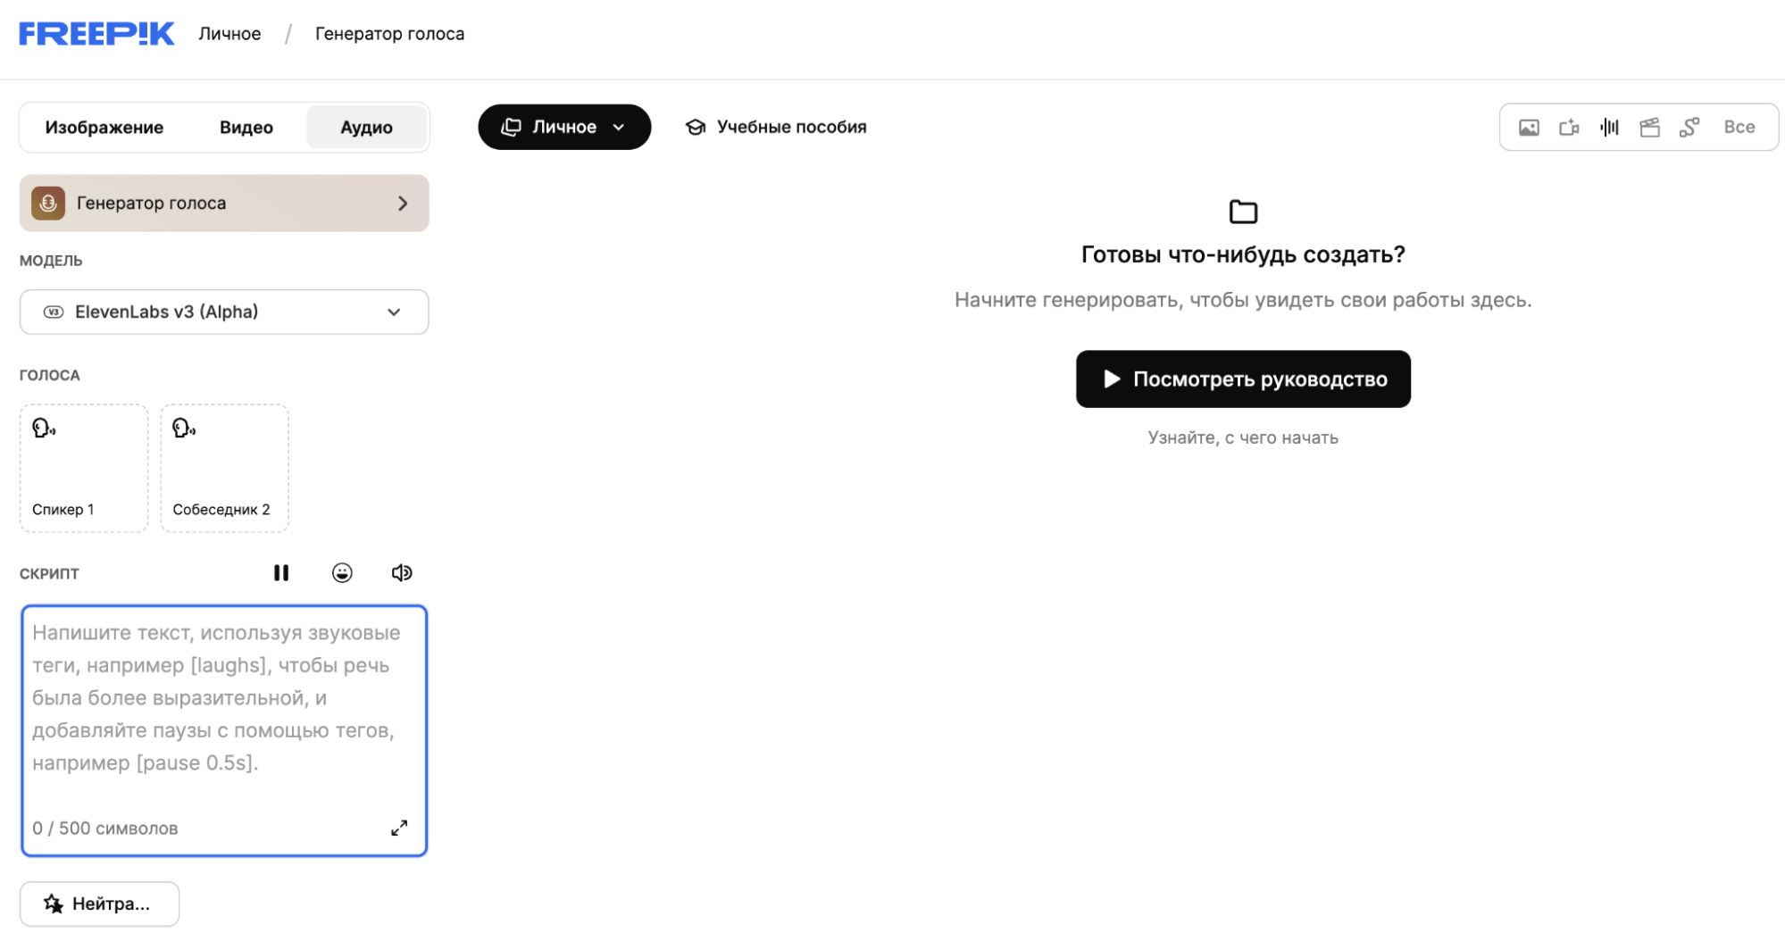The width and height of the screenshot is (1785, 941).
Task: Filter history by audio waveform icon
Action: point(1609,128)
